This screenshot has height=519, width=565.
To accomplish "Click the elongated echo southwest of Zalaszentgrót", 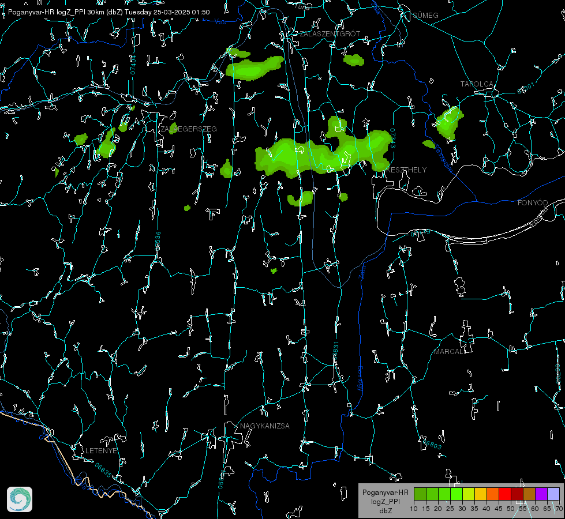I will coord(255,67).
